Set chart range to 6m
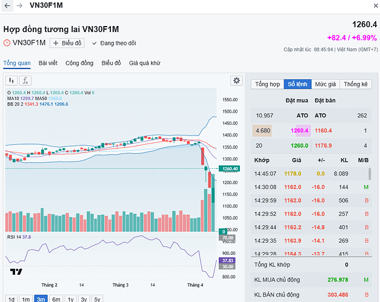Viewport: 380px width, 302px height. [x=56, y=298]
